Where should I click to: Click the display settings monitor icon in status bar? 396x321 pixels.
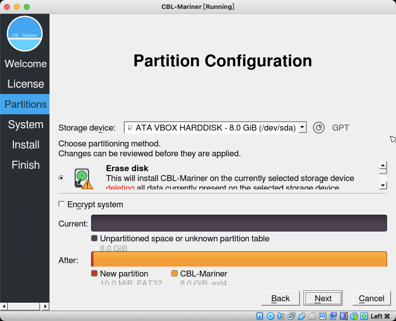323,316
